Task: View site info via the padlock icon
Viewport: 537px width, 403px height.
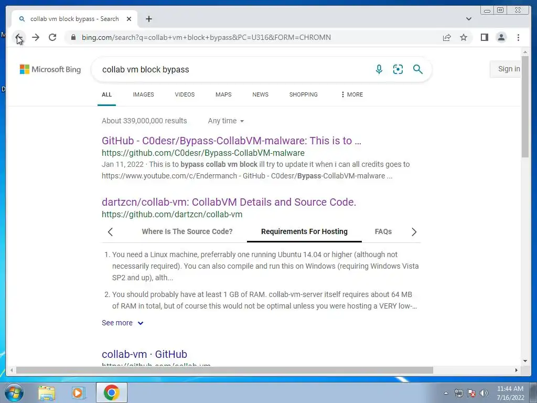Action: pyautogui.click(x=73, y=37)
